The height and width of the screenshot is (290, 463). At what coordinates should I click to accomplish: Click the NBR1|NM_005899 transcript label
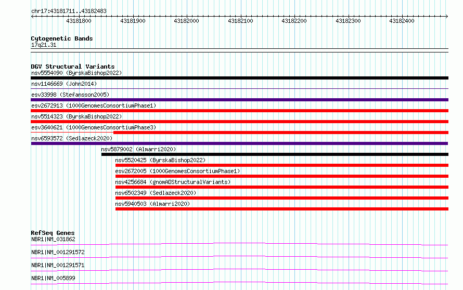point(53,278)
